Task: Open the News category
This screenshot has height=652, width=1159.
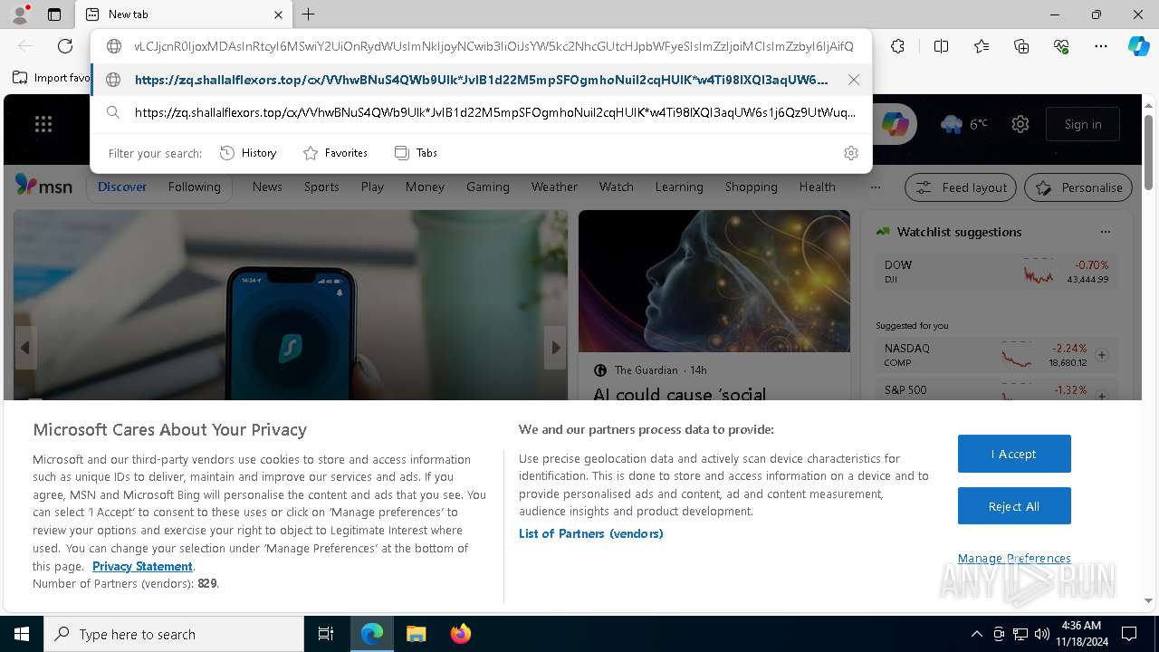Action: [267, 187]
